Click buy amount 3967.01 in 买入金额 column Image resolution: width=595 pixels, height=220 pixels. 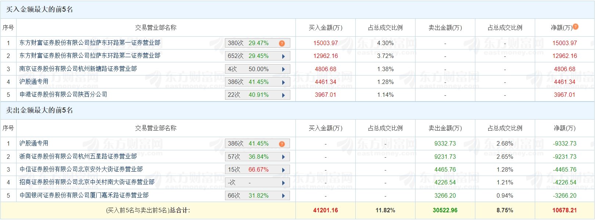tap(326, 95)
